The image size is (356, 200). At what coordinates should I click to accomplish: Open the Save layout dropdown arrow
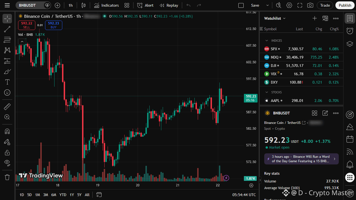268,5
